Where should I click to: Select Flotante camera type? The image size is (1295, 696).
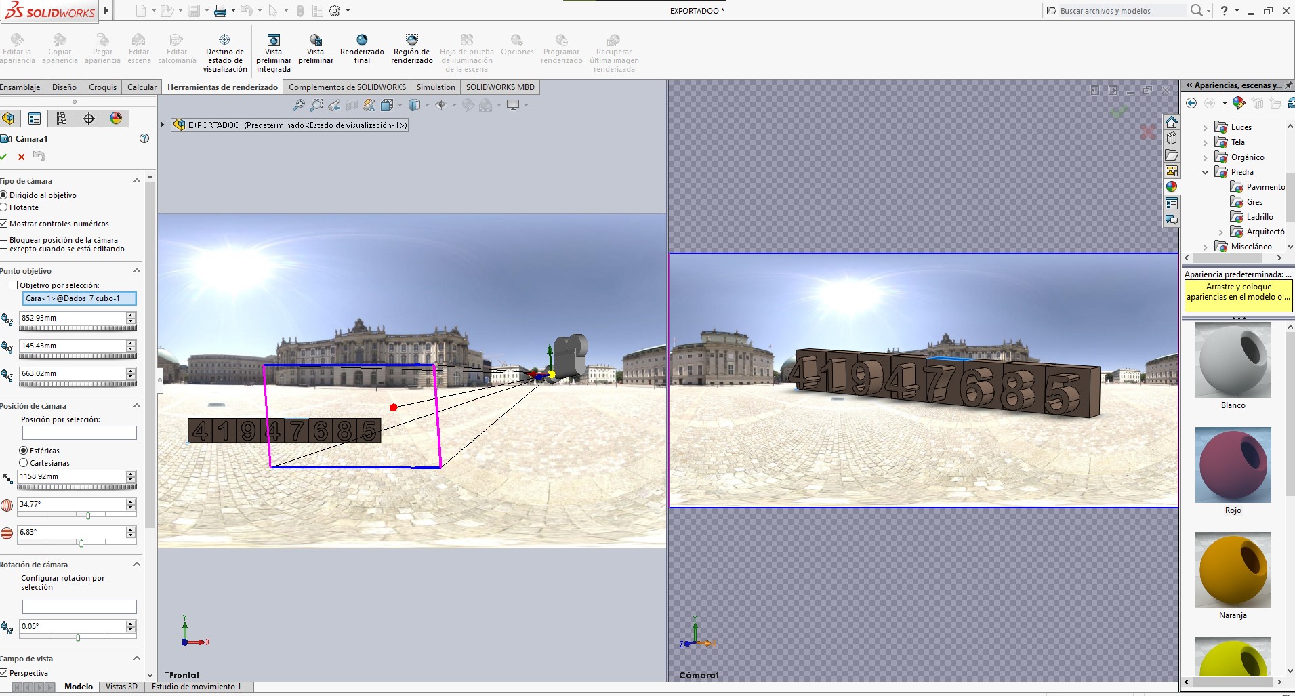click(3, 207)
